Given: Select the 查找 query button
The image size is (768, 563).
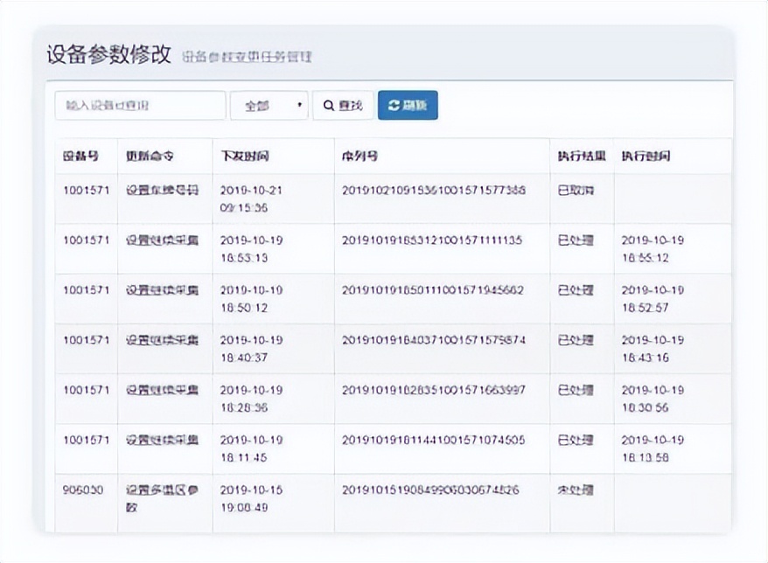Looking at the screenshot, I should pyautogui.click(x=343, y=105).
